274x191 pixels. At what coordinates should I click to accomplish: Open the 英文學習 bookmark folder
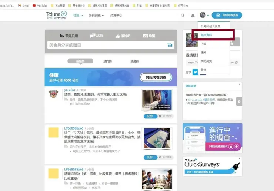click(58, 6)
